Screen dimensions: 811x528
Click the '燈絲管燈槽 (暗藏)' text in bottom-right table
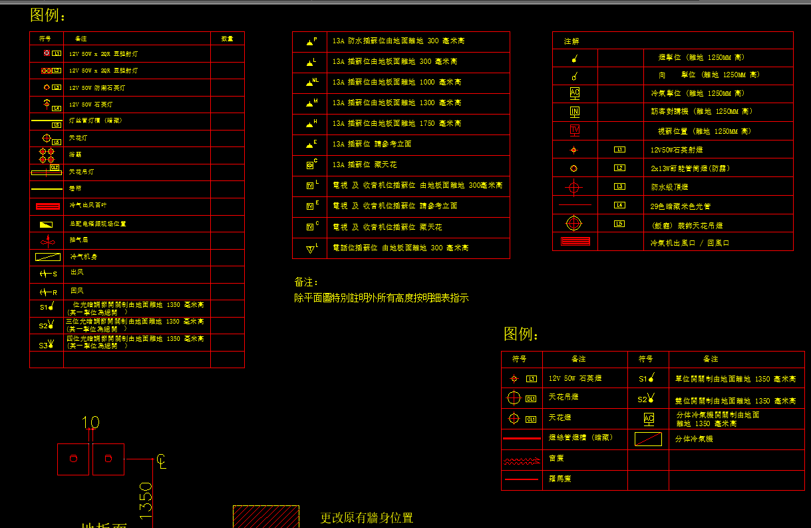(580, 437)
